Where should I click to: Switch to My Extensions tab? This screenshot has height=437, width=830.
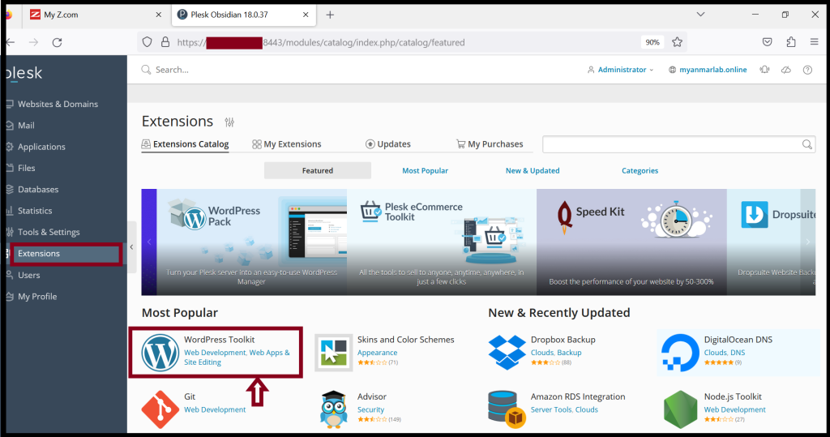tap(287, 144)
